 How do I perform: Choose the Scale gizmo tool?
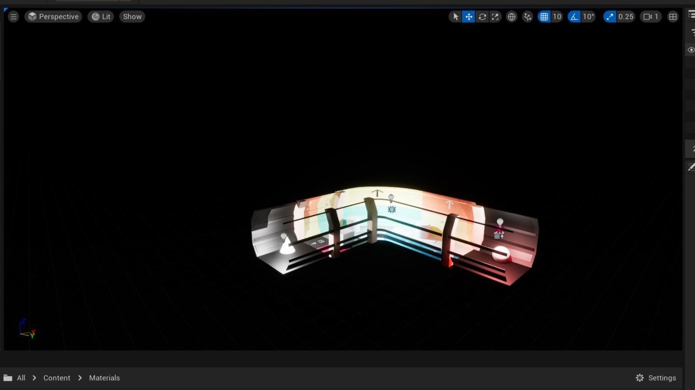[x=495, y=17]
